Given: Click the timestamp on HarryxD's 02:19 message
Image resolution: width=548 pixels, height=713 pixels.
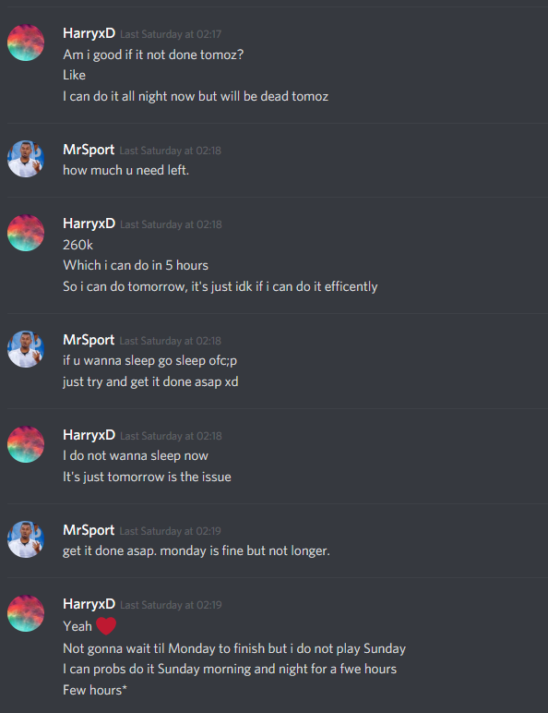Looking at the screenshot, I should [x=171, y=605].
